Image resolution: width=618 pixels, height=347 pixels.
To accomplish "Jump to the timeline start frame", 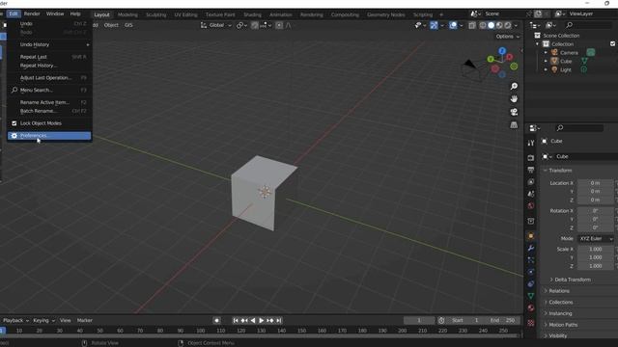I will [x=236, y=321].
